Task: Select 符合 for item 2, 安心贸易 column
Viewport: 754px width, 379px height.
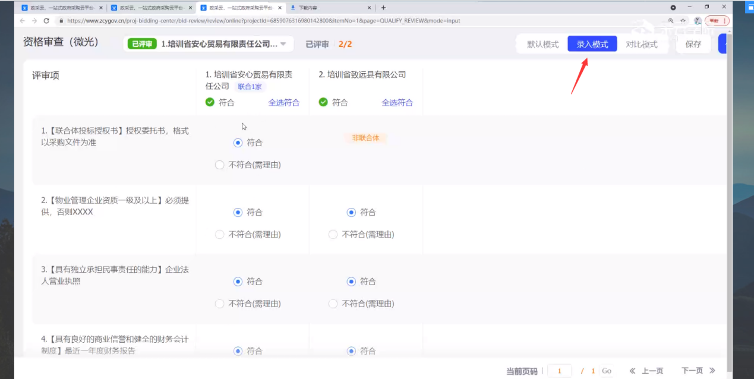Action: pos(238,212)
